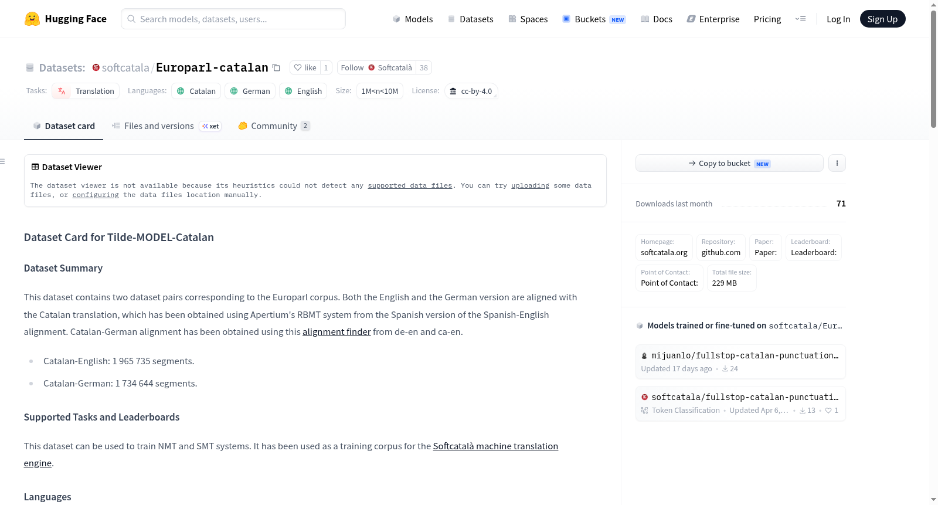Click Log In
This screenshot has height=505, width=938.
(x=838, y=19)
